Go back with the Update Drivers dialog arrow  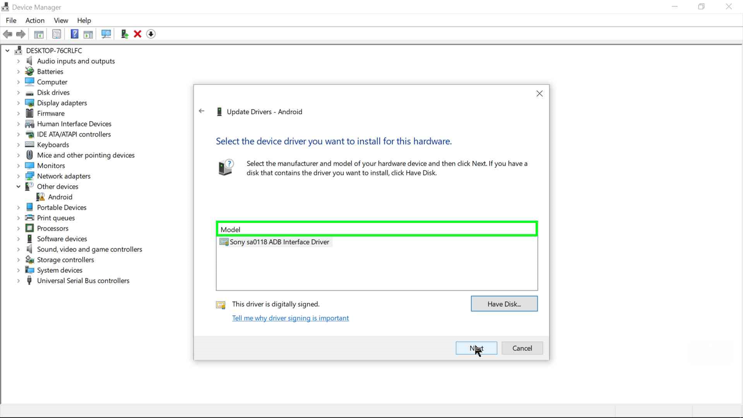tap(201, 111)
